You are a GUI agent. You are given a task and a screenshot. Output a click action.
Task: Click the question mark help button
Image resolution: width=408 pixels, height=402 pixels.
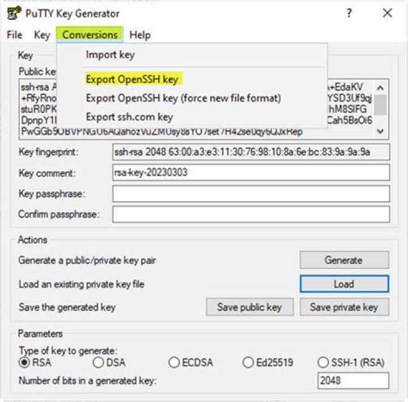click(349, 12)
